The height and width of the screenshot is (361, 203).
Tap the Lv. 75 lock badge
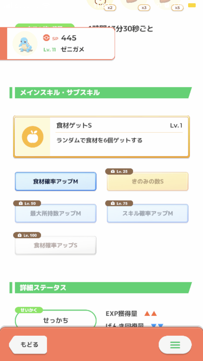point(119,204)
